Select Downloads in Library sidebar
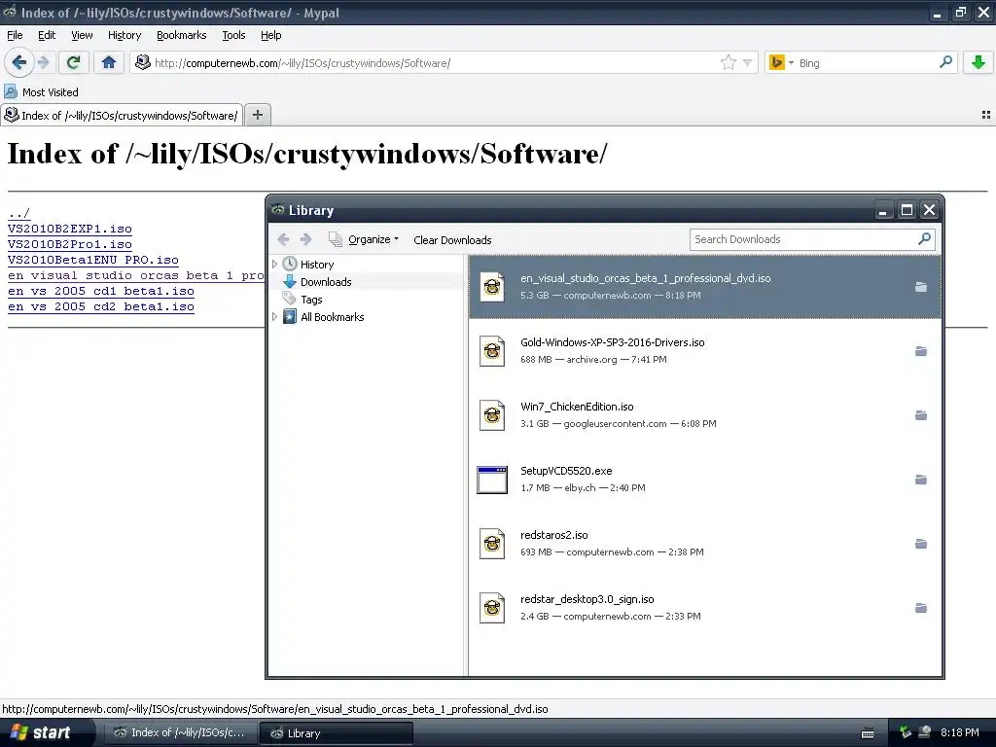 pos(326,281)
